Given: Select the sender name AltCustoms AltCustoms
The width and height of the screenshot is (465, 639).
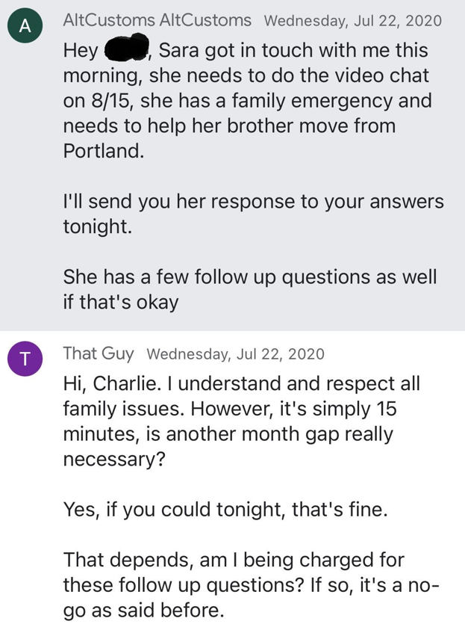Looking at the screenshot, I should (x=157, y=20).
